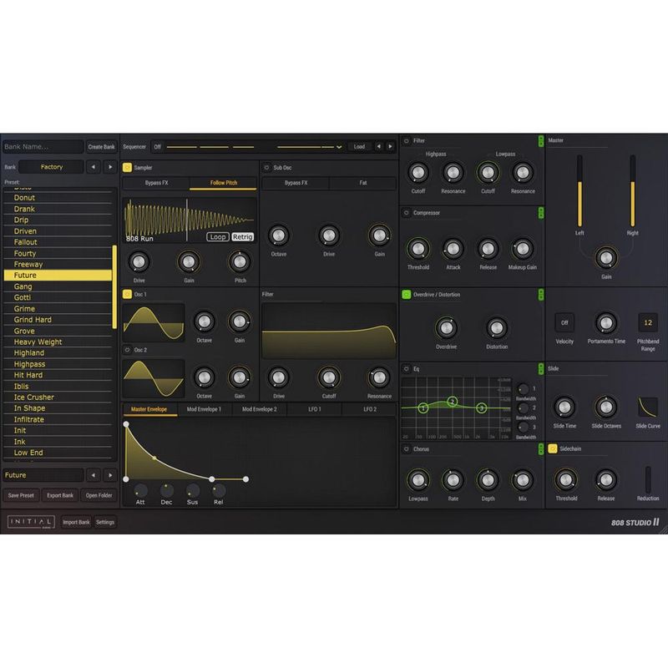Toggle the Velocity Off button

coord(564,322)
